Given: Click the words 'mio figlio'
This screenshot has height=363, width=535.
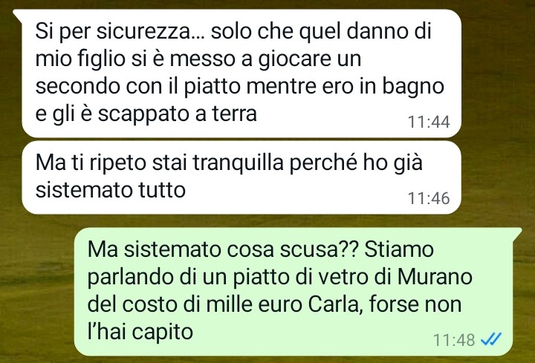Looking at the screenshot, I should tap(80, 59).
